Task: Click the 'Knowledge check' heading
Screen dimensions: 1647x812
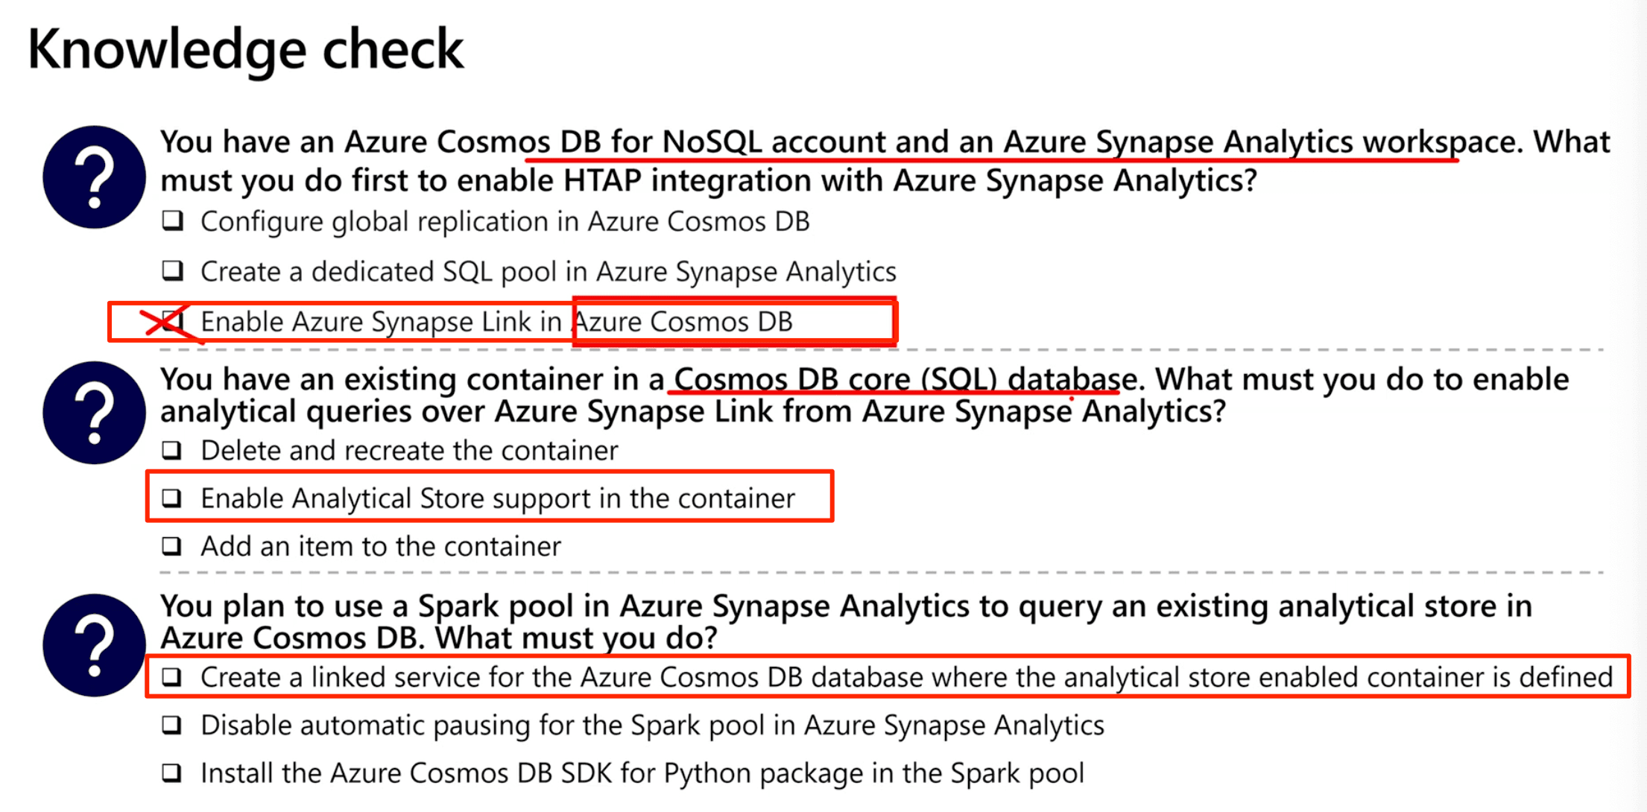Action: 245,49
